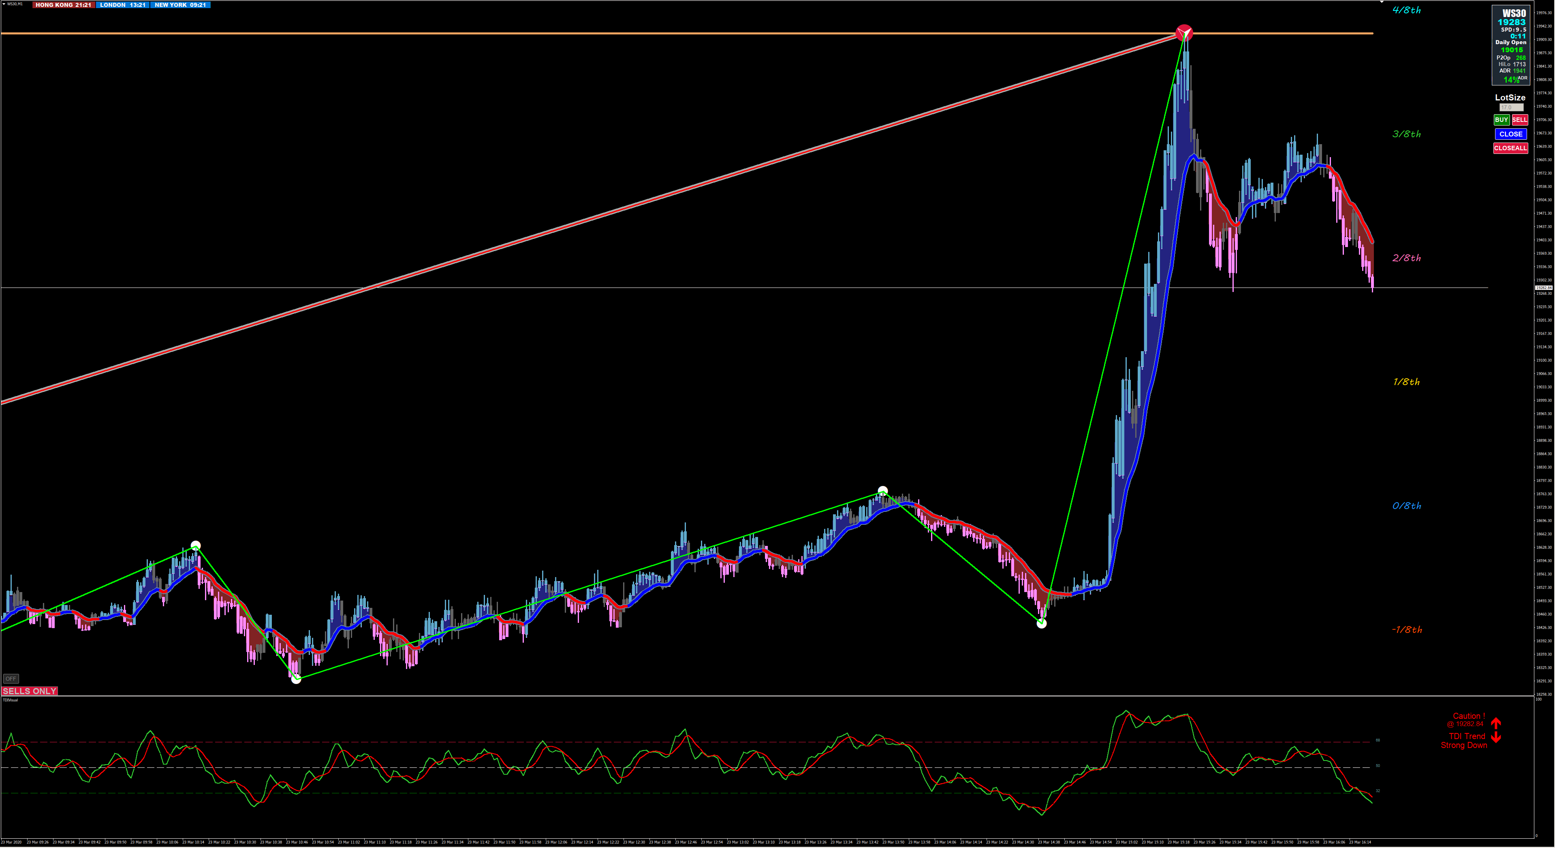The image size is (1555, 848).
Task: Click the white zigzag dot at lowest swing
Action: [x=296, y=679]
